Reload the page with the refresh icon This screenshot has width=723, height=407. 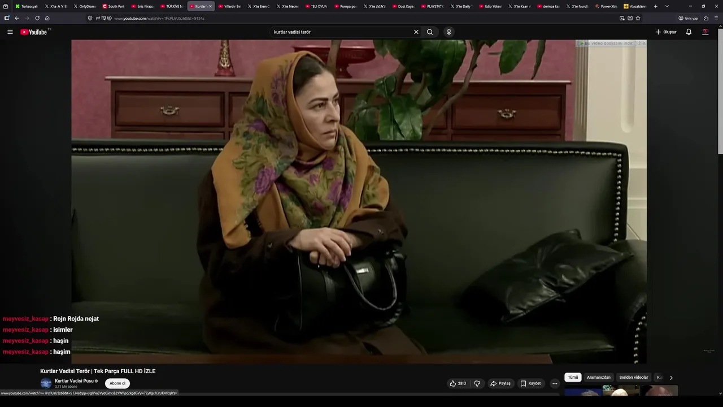pyautogui.click(x=37, y=18)
